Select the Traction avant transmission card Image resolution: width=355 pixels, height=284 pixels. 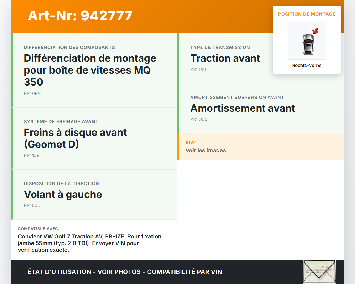(x=225, y=58)
